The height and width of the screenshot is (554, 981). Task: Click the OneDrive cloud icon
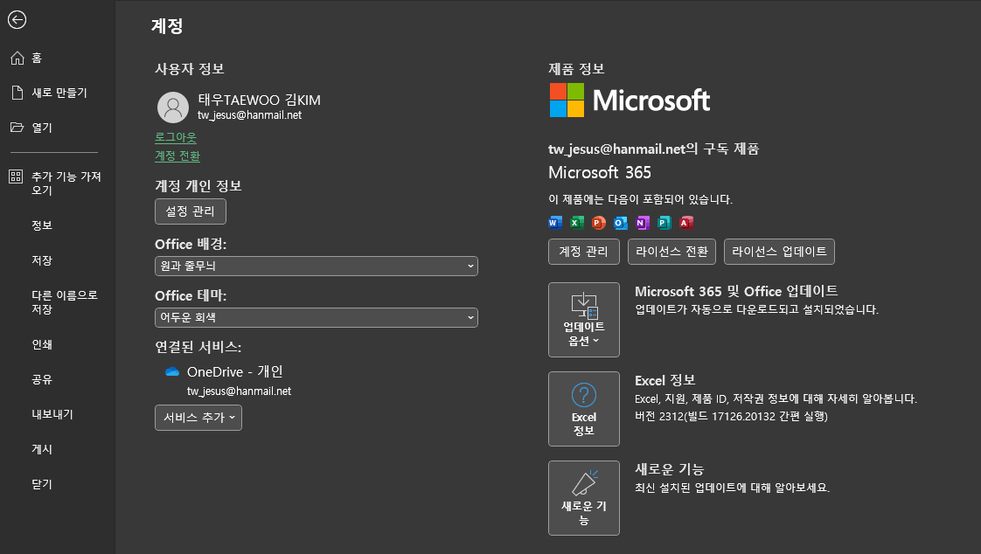click(x=172, y=372)
